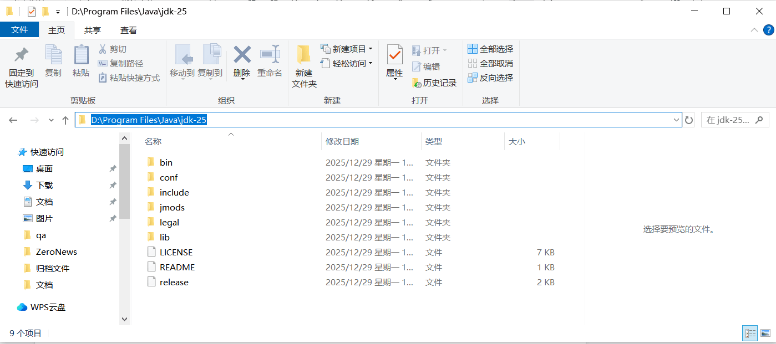Click the New folder (新建文件夹) icon

coord(303,55)
